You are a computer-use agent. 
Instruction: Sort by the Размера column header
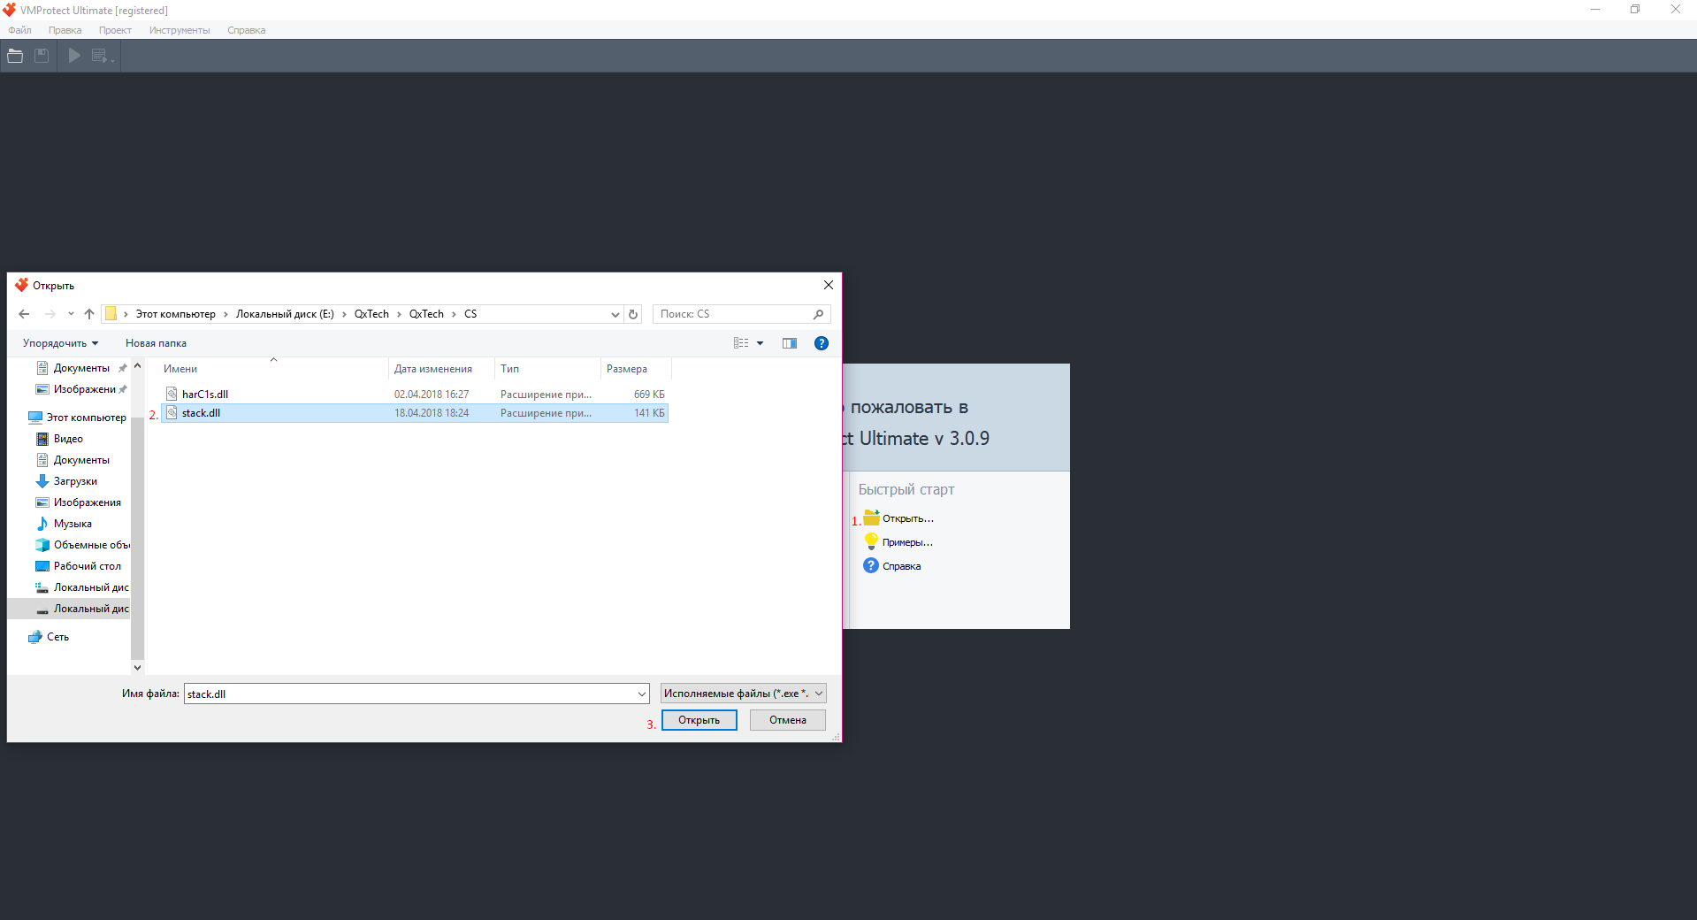click(636, 369)
